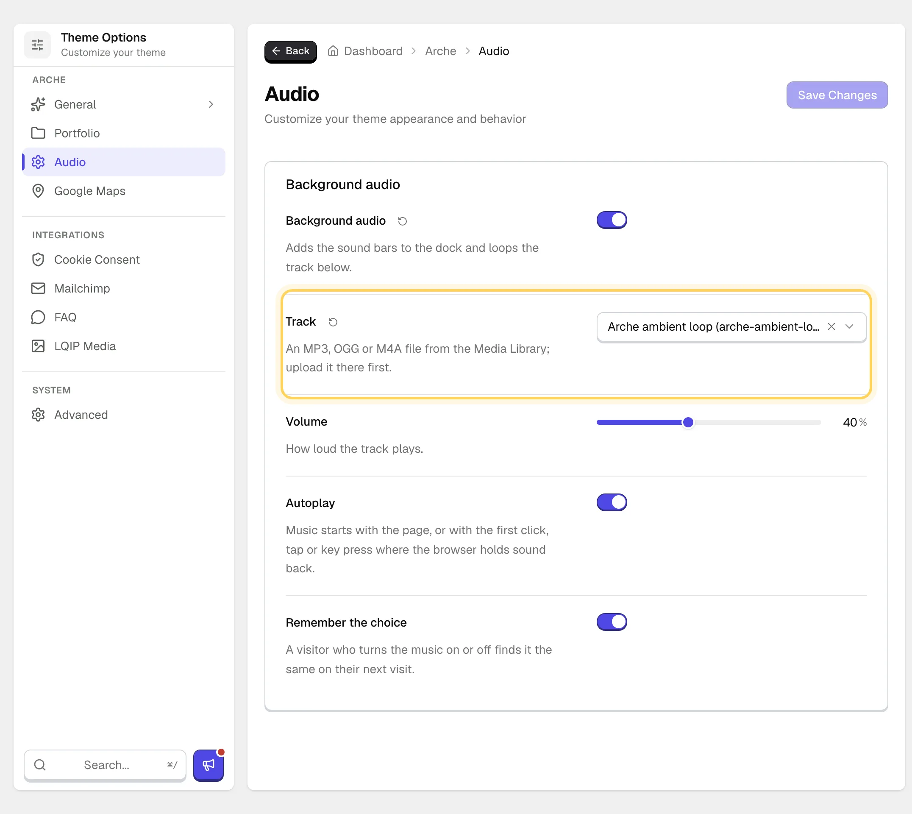Image resolution: width=912 pixels, height=814 pixels.
Task: Disable the Autoplay switch
Action: click(x=612, y=502)
